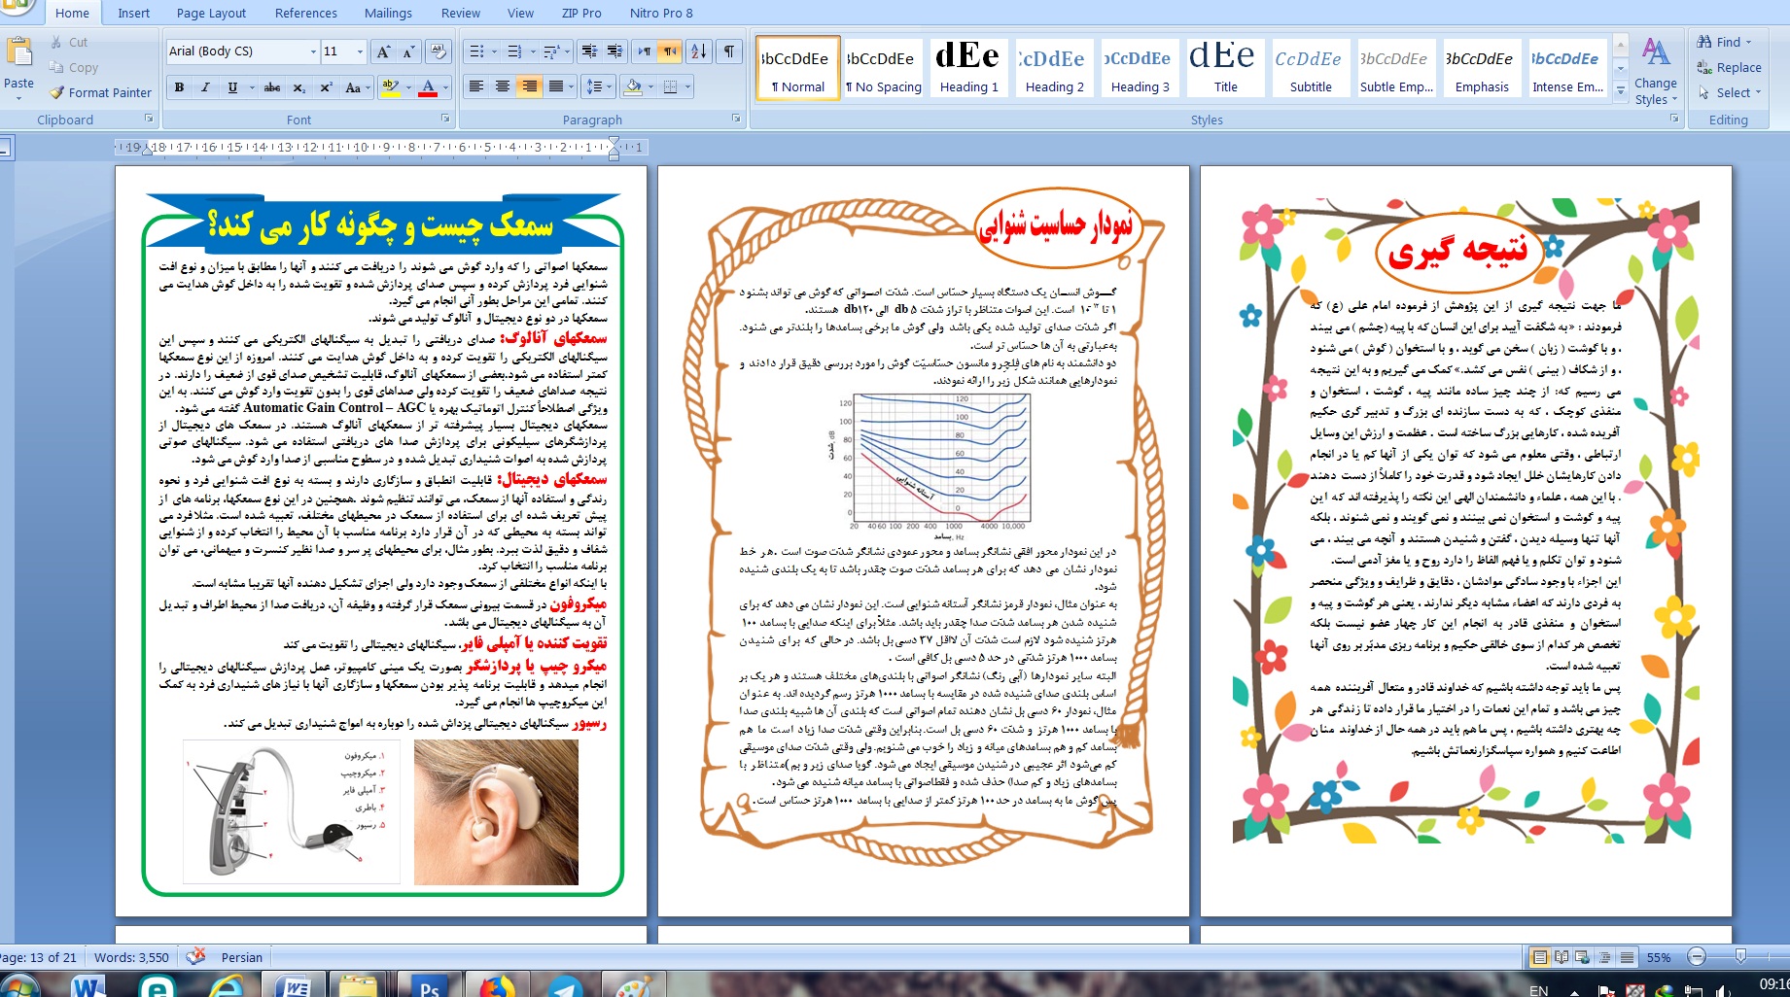Image resolution: width=1790 pixels, height=997 pixels.
Task: Apply strikethrough to selected text
Action: pos(272,87)
